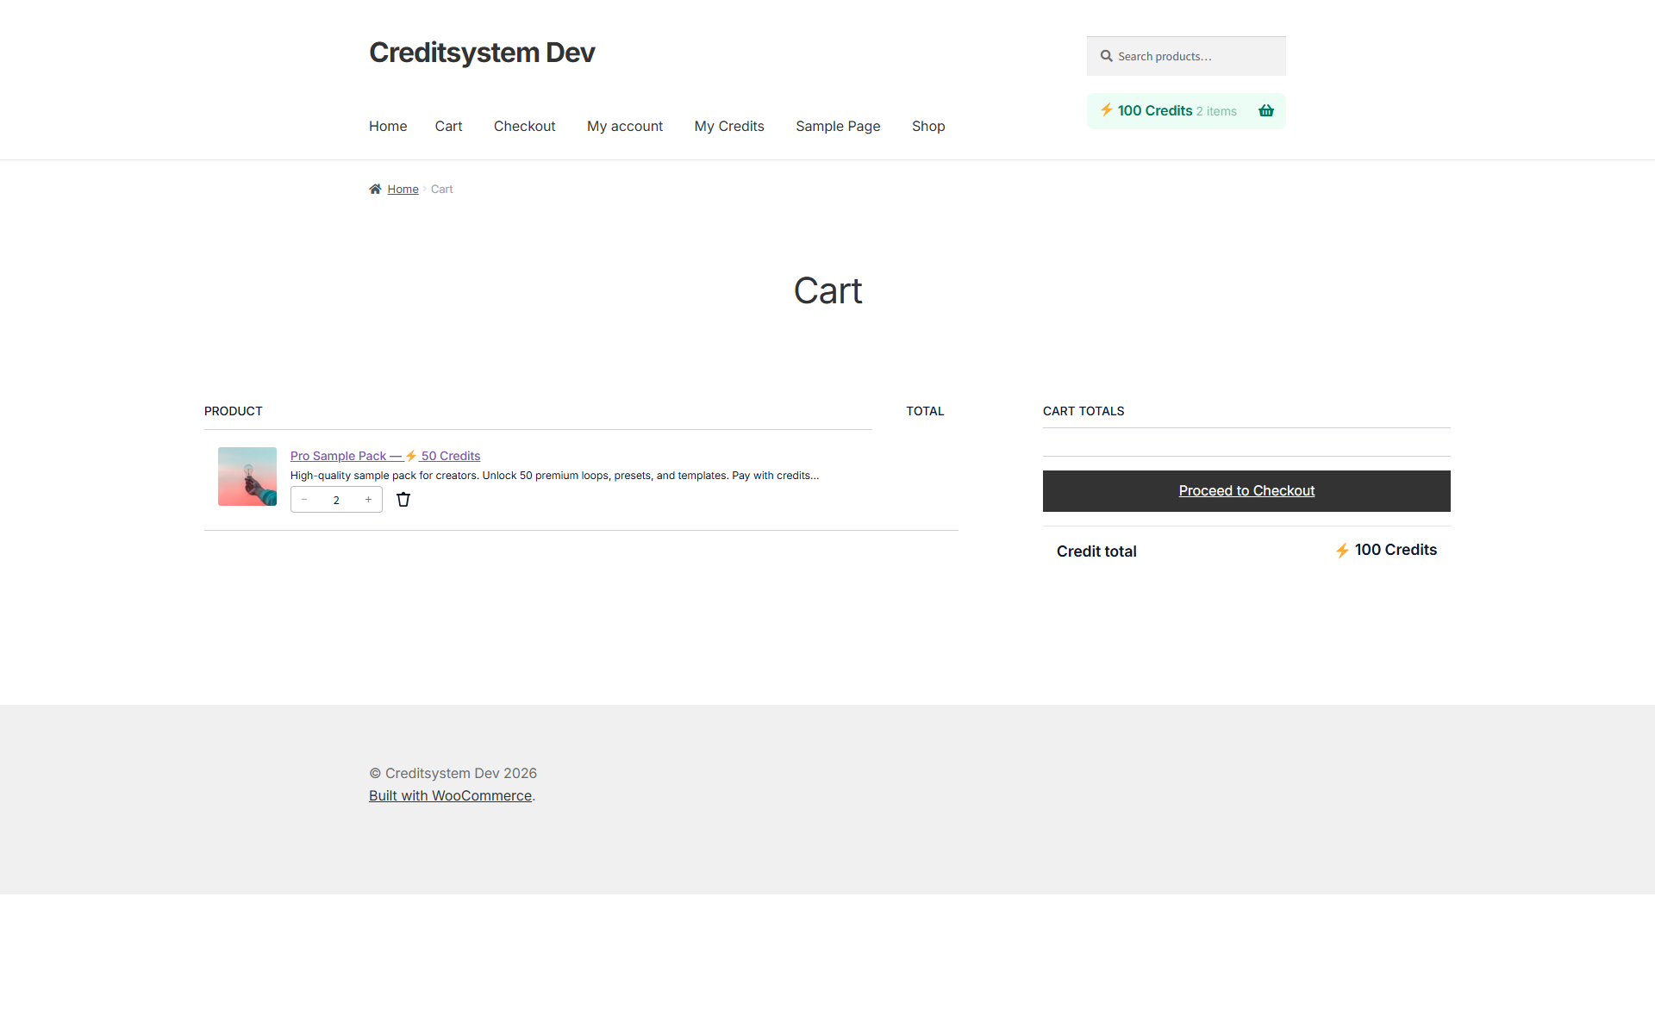This screenshot has height=1034, width=1655.
Task: Click the search magnifier icon
Action: click(x=1106, y=56)
